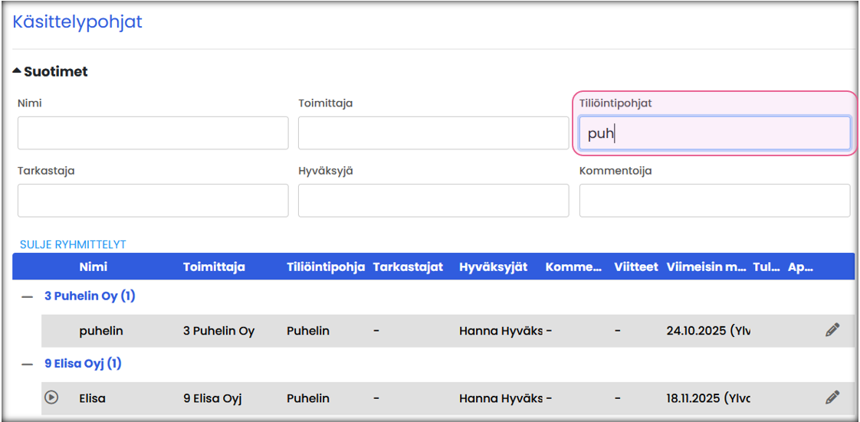Click the pencil edit icon for puhelin row

832,330
